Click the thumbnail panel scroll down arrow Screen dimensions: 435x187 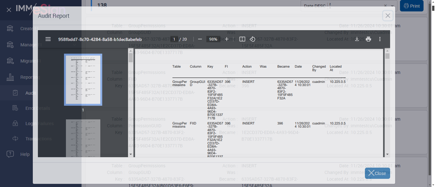[131, 154]
